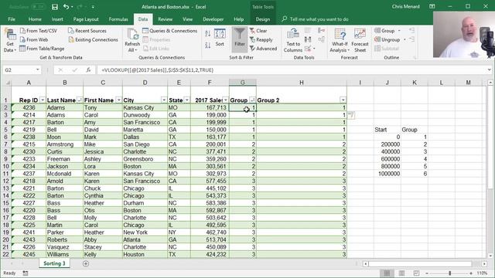Switch to the Review tab
The image size is (495, 278).
(165, 19)
